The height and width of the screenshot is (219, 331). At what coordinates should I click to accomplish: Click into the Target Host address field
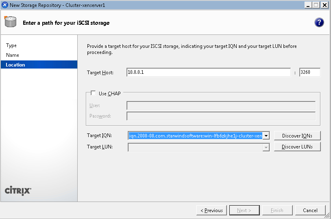(x=208, y=72)
